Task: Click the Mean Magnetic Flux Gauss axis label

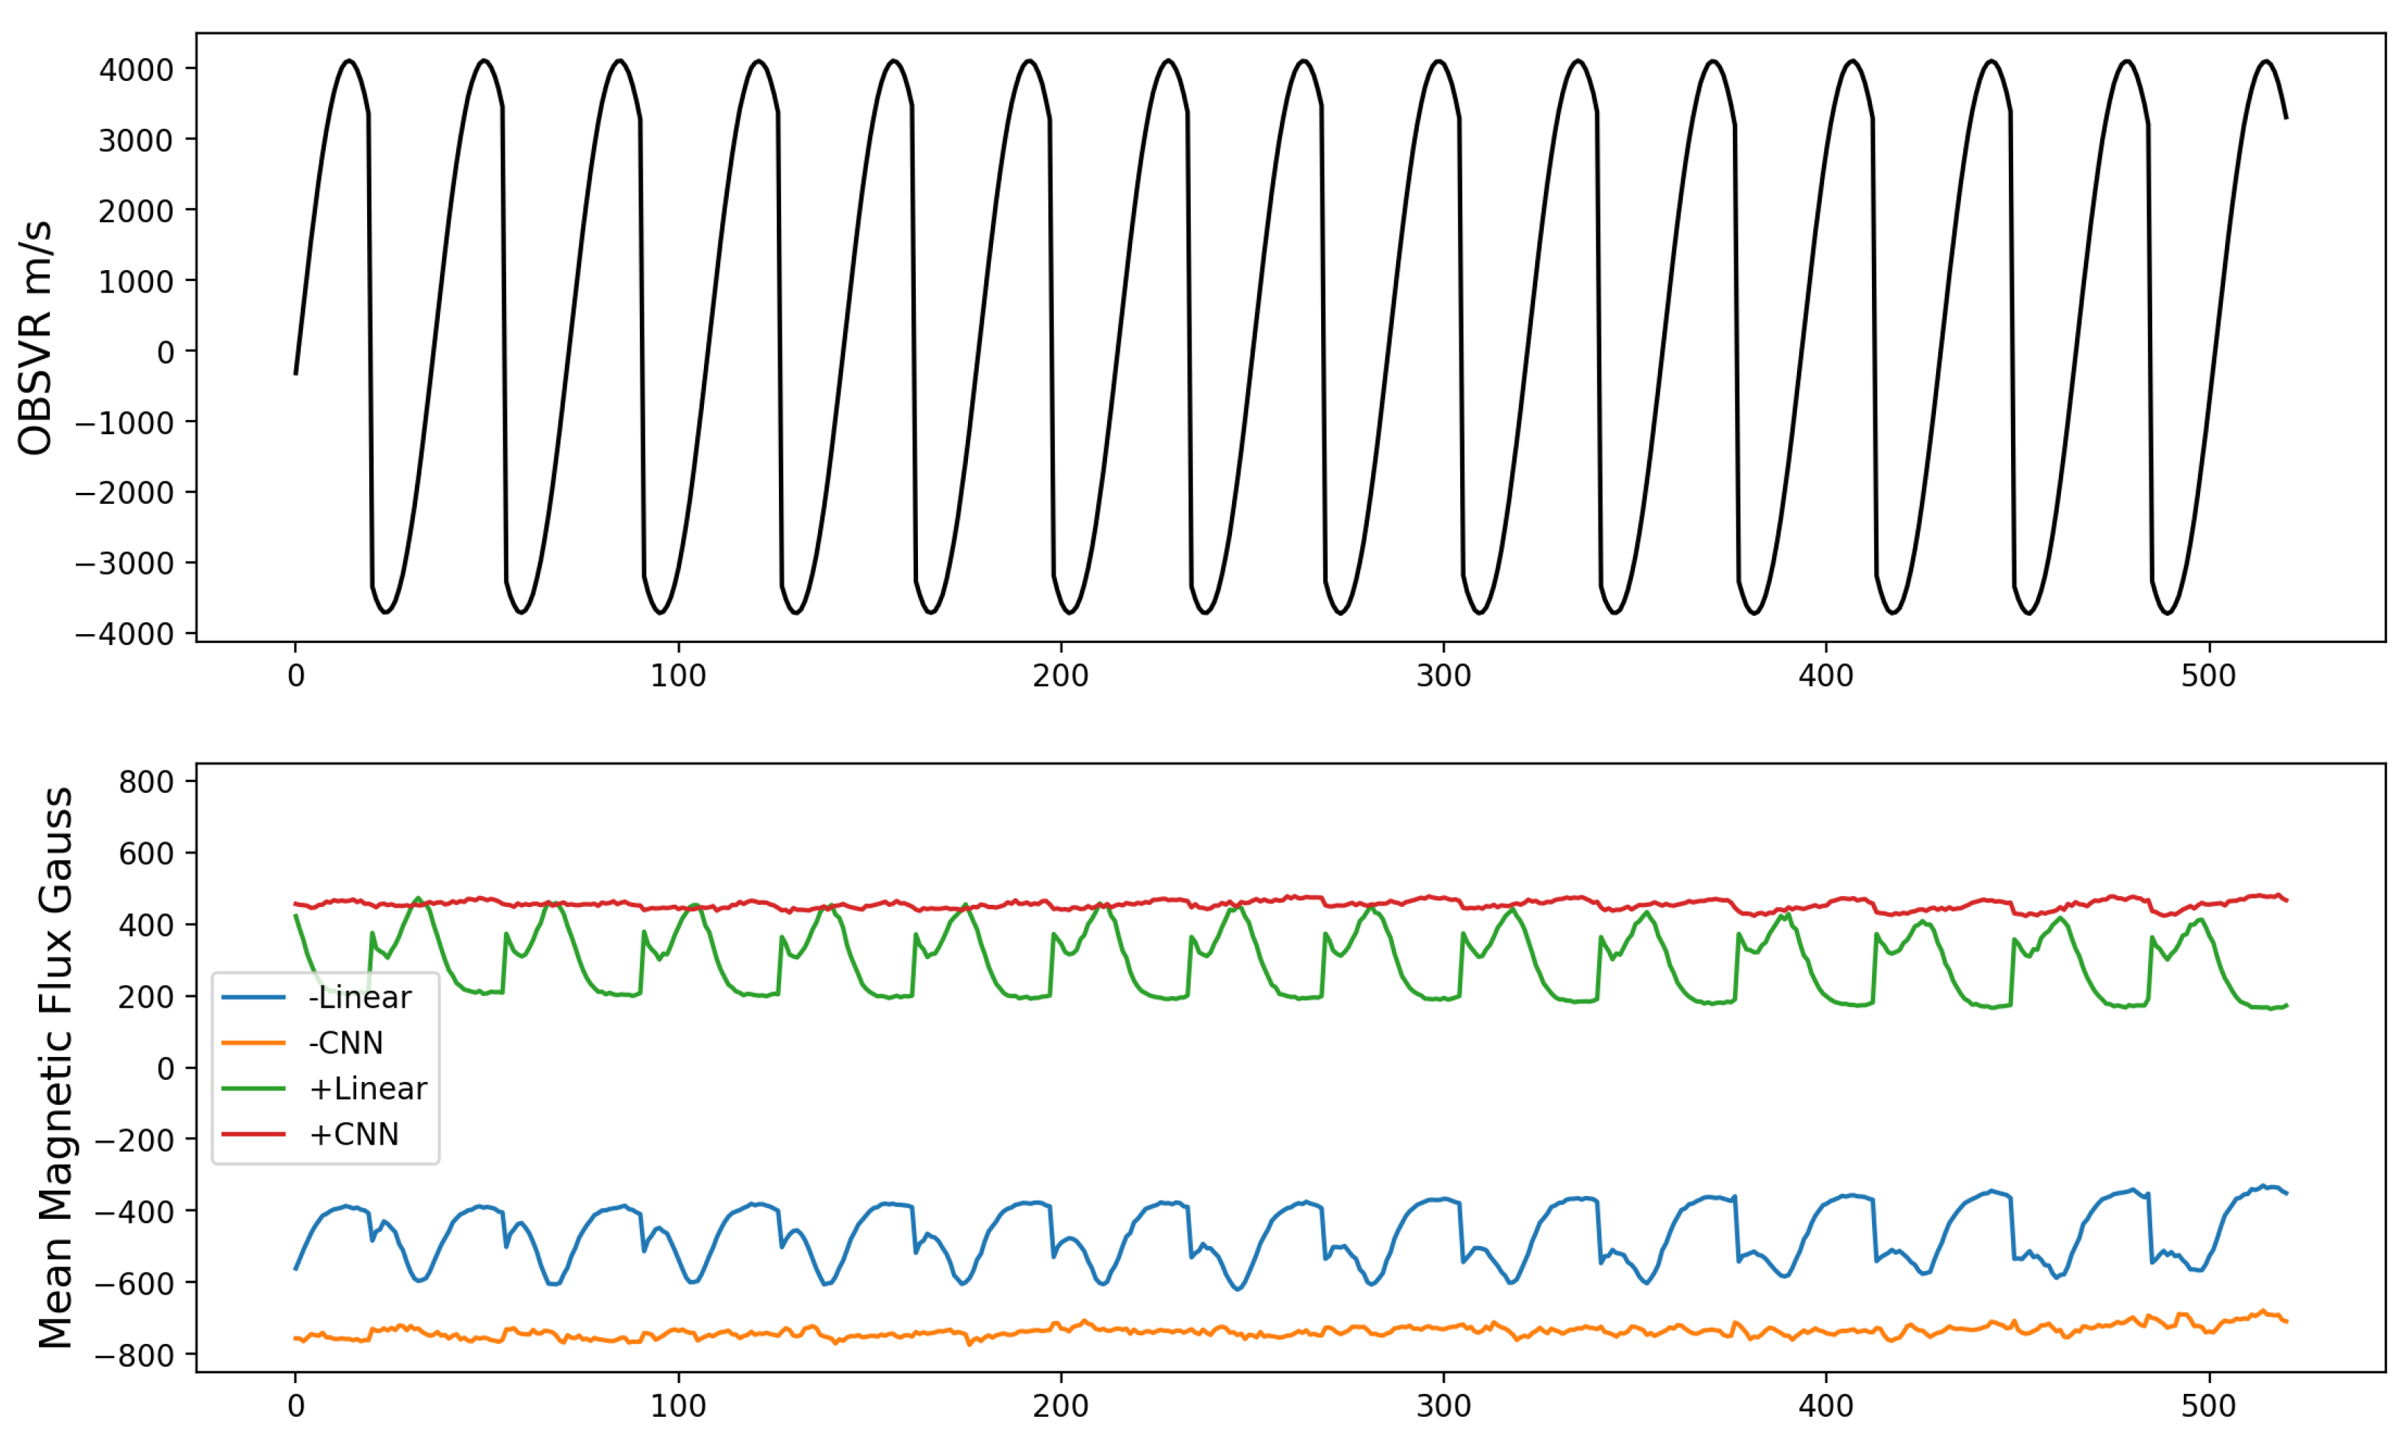Action: tap(55, 1067)
